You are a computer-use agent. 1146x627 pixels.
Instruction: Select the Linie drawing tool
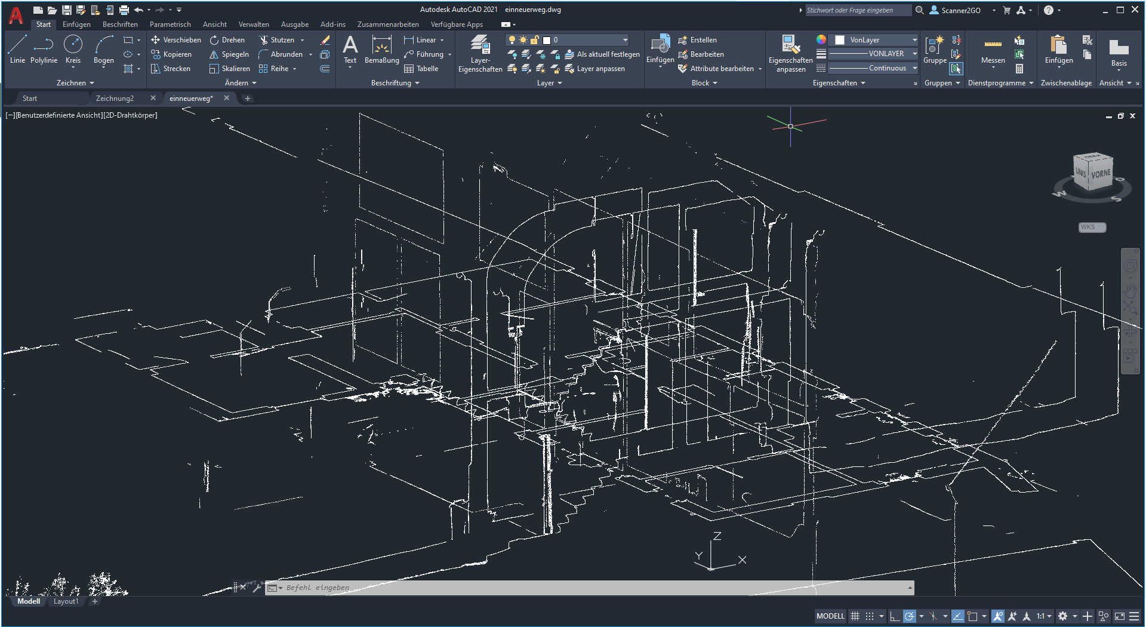(x=17, y=49)
